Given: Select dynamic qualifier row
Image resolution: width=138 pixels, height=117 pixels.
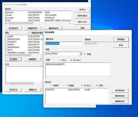Looking at the screenshot, I should coord(38,12).
